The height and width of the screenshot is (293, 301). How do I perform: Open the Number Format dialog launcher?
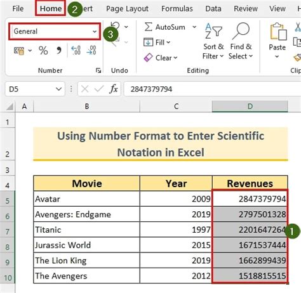(98, 70)
